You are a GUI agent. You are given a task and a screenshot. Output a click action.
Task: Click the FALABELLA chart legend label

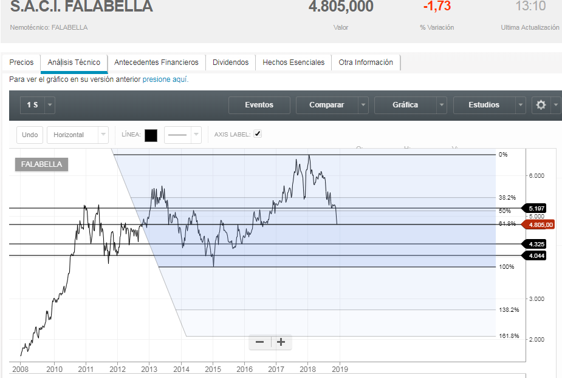41,164
